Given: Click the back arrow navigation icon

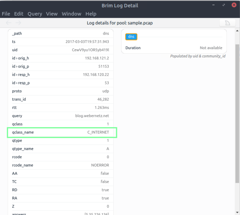Looking at the screenshot, I should 9,23.
